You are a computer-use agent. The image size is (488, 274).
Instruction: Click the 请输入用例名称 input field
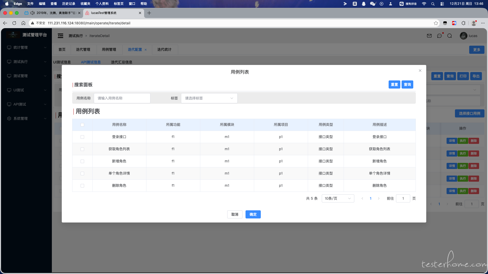(122, 98)
